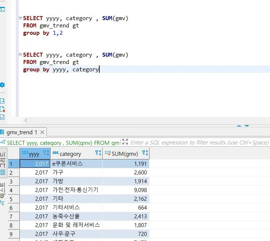This screenshot has width=270, height=241.
Task: Click the 가구 category cell
Action: (x=77, y=172)
